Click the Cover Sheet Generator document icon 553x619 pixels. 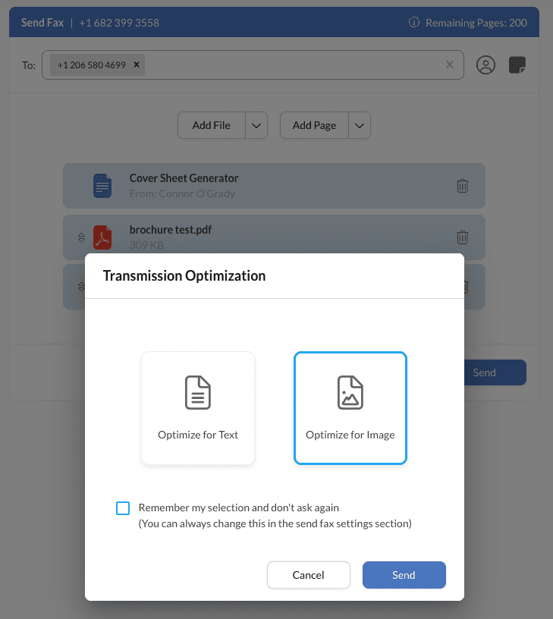102,185
